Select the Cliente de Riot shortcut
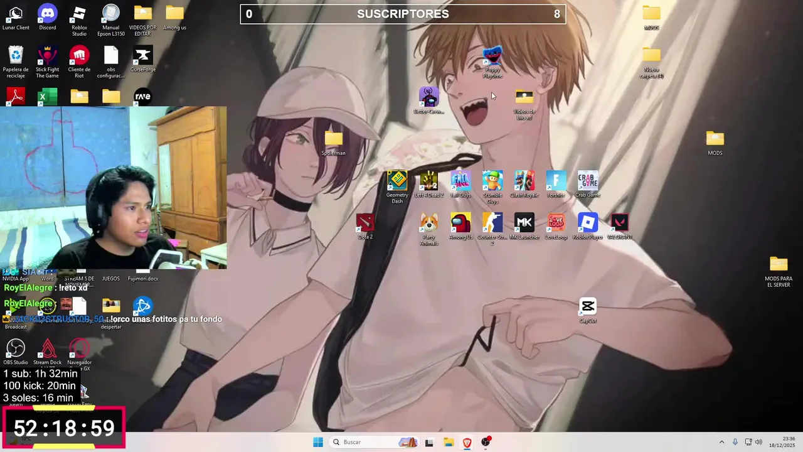 (x=79, y=62)
